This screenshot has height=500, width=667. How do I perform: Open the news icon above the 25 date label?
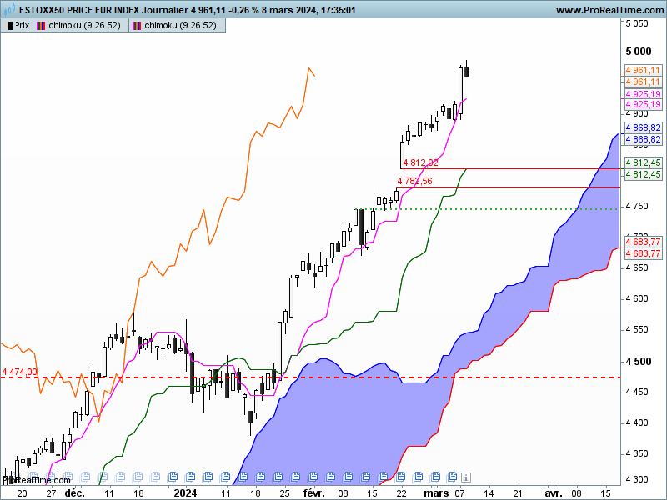coord(278,476)
